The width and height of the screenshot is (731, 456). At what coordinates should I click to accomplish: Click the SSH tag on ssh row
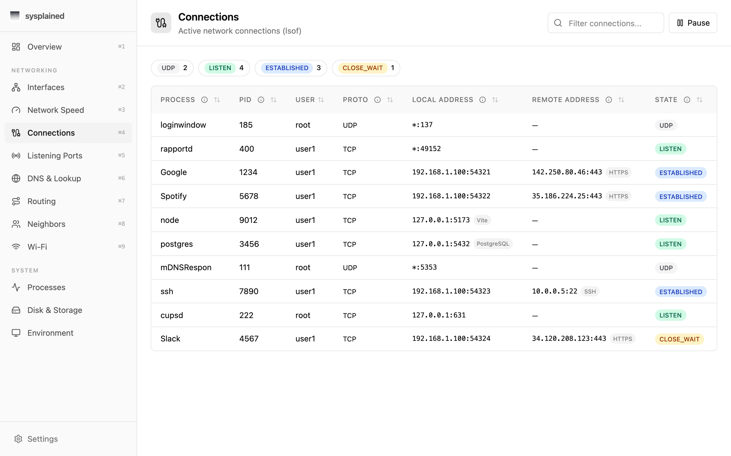590,291
